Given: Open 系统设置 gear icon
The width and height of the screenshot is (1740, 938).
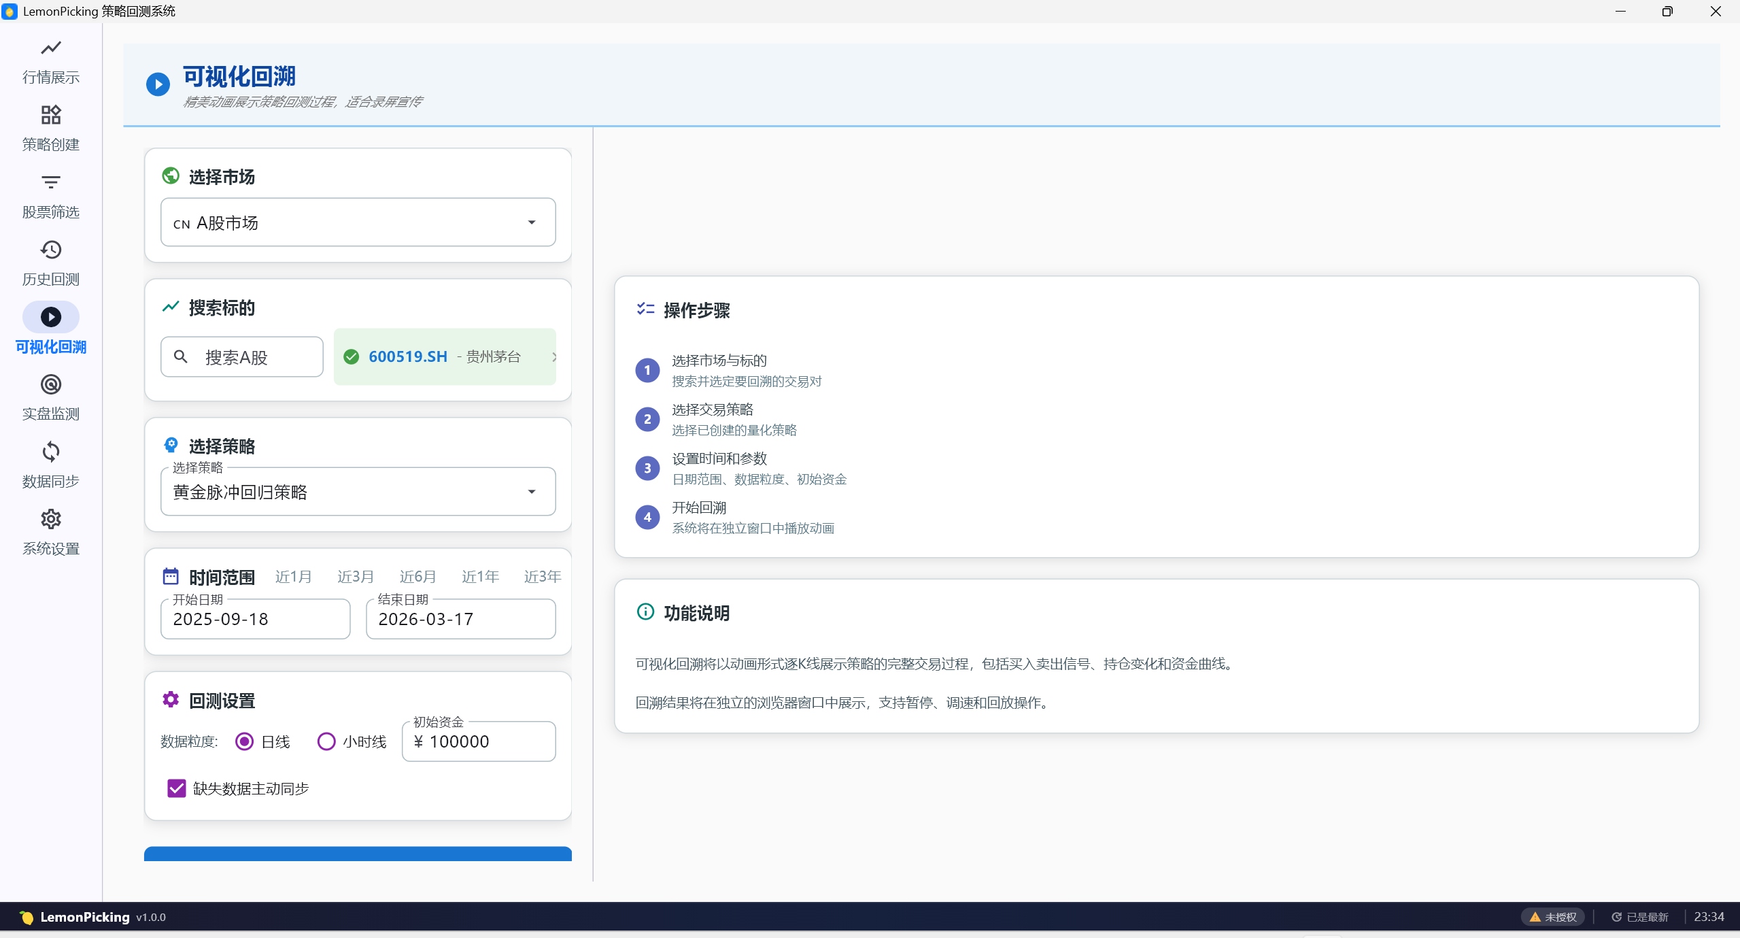Looking at the screenshot, I should click(50, 519).
